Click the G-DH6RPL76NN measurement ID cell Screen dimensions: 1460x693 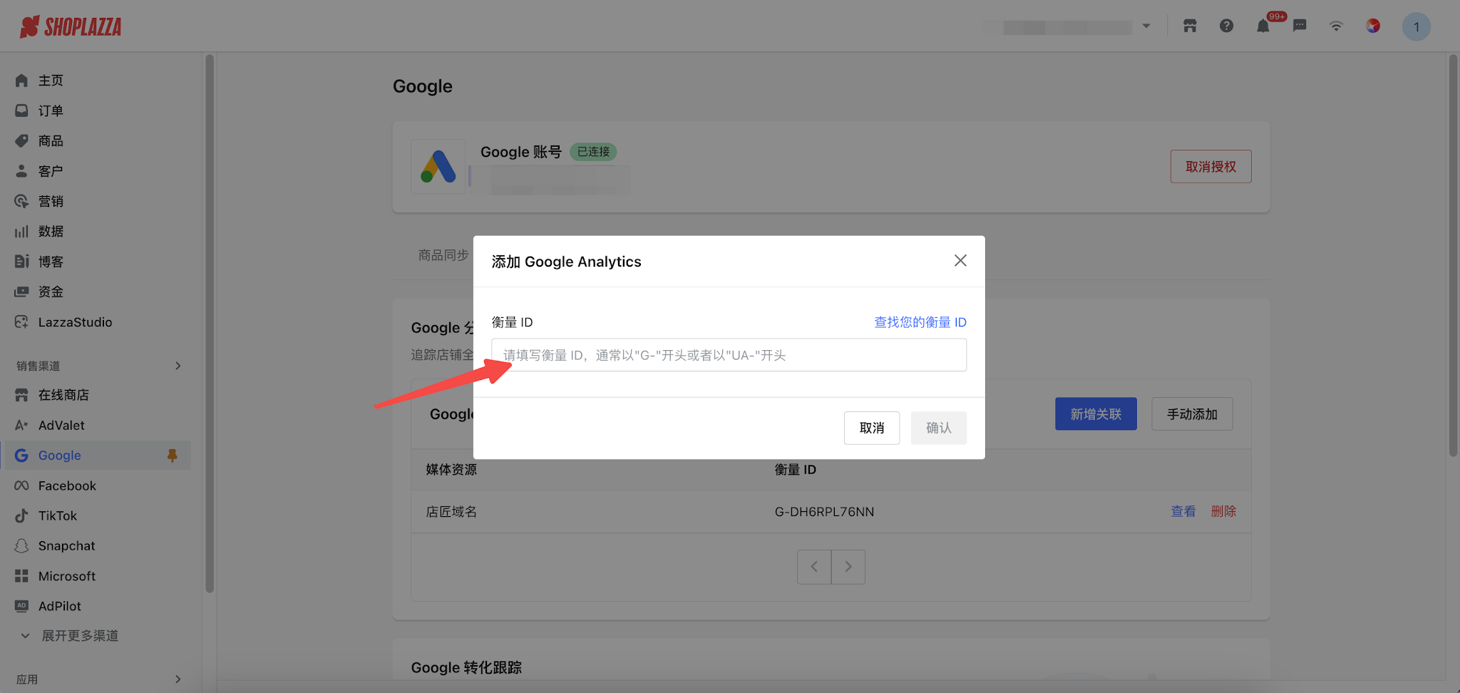tap(824, 512)
